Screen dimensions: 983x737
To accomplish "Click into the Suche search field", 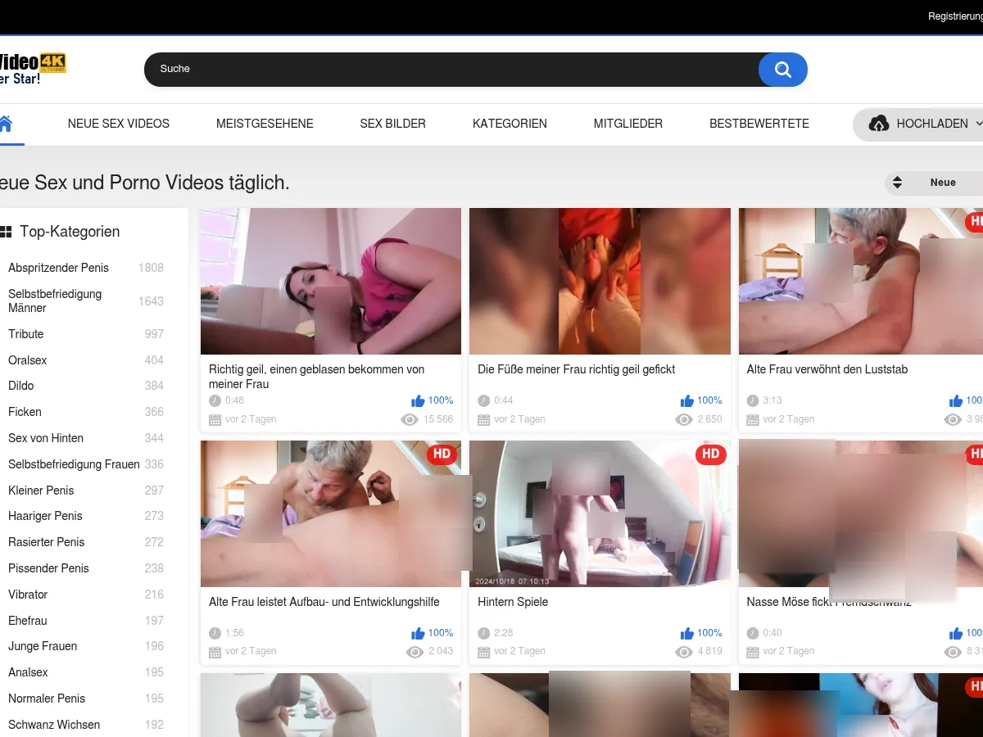I will [x=451, y=70].
